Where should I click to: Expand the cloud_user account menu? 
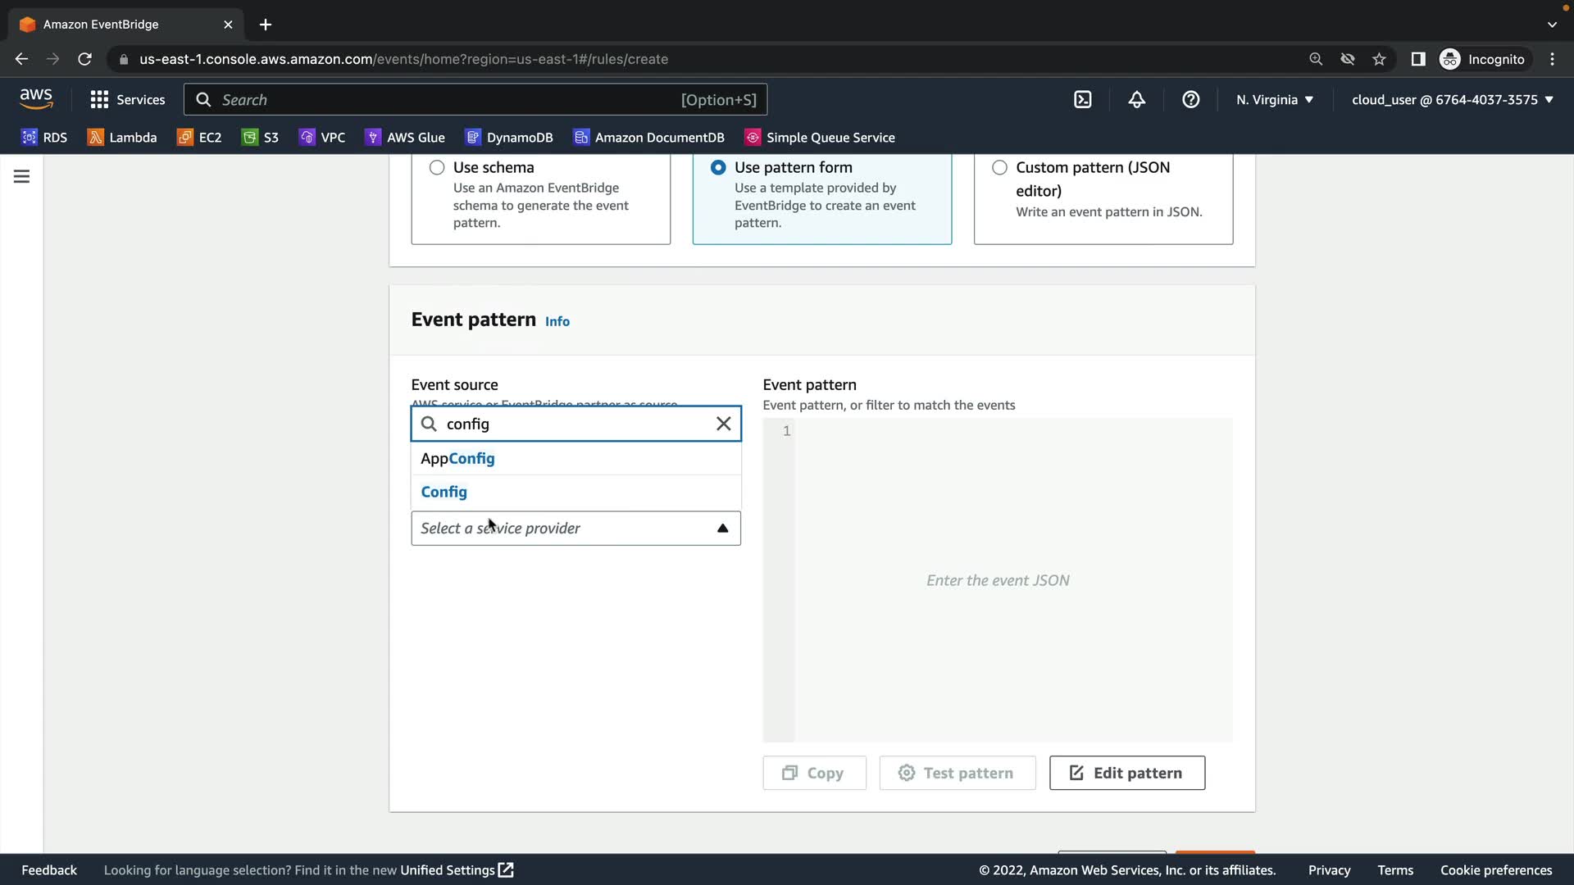point(1452,99)
